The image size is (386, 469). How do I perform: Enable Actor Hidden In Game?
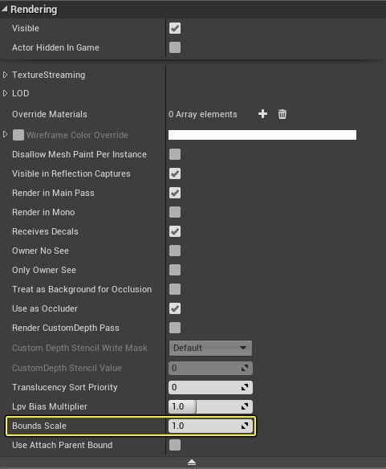[175, 47]
